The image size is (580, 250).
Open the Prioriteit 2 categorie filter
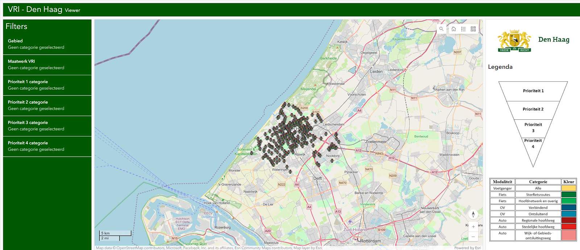click(47, 105)
